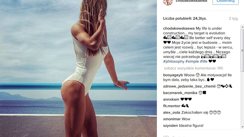This screenshot has height=137, width=244.
Task: Open the post timestamp 2 tyg.
Action: [x=234, y=19]
